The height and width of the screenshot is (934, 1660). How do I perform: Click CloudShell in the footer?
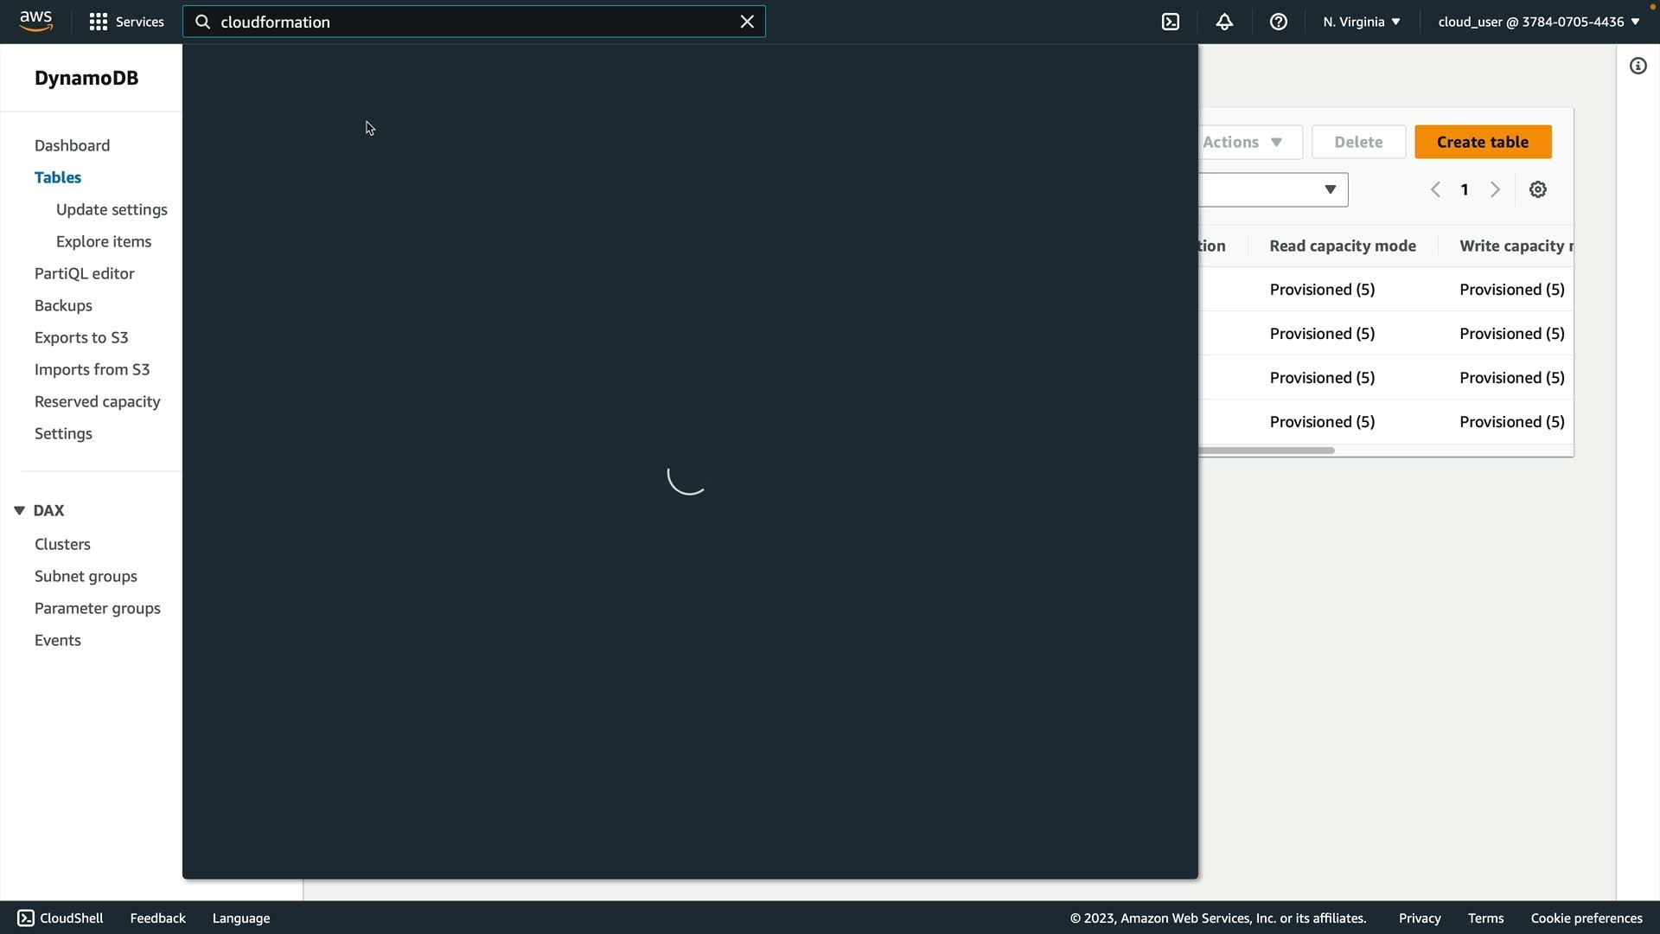coord(61,918)
